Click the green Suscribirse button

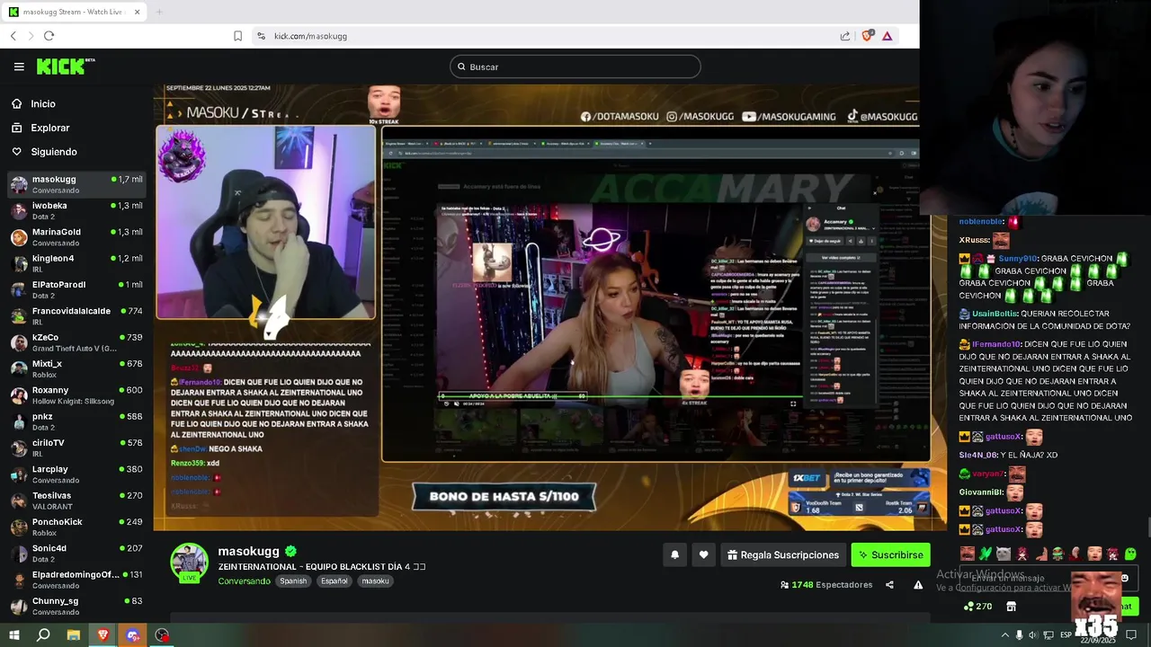coord(890,554)
